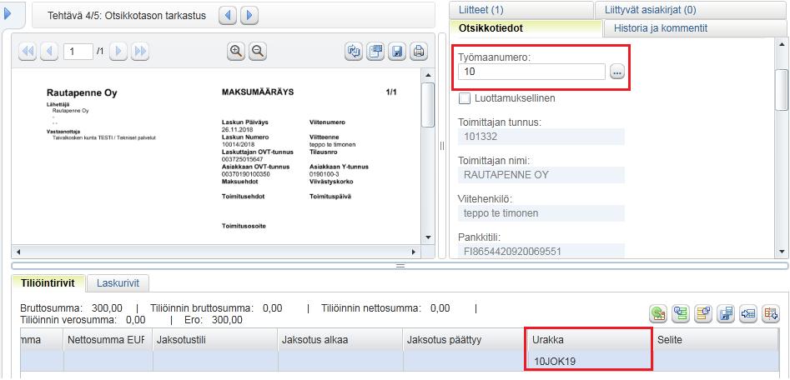
Task: Click the vertical splitter handle between panels
Action: pos(442,146)
